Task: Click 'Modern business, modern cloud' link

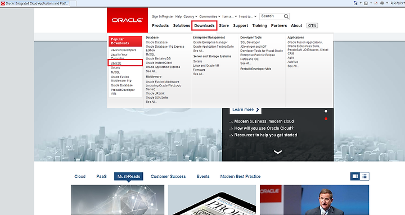Action: 264,121
